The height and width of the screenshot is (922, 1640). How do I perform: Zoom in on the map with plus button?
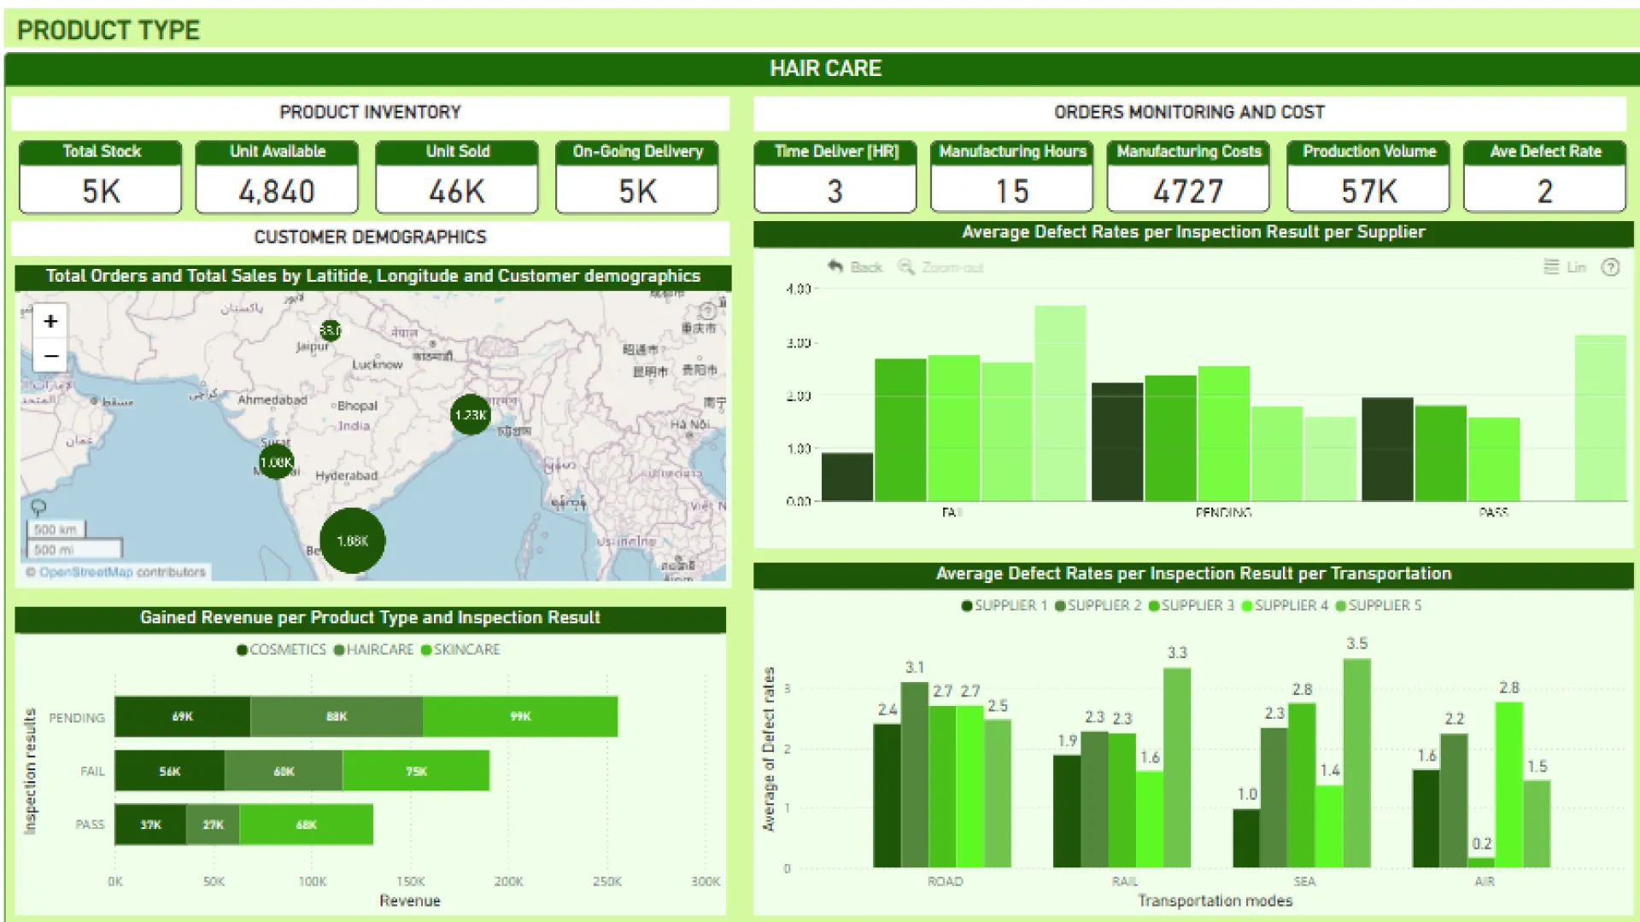coord(50,321)
